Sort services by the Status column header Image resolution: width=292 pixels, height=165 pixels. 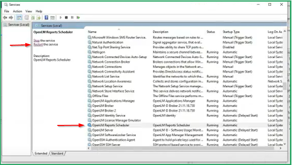tap(211, 32)
